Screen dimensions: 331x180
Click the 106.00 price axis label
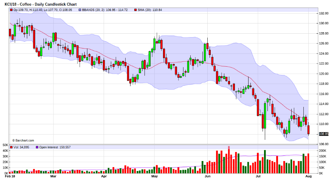[x=324, y=144]
